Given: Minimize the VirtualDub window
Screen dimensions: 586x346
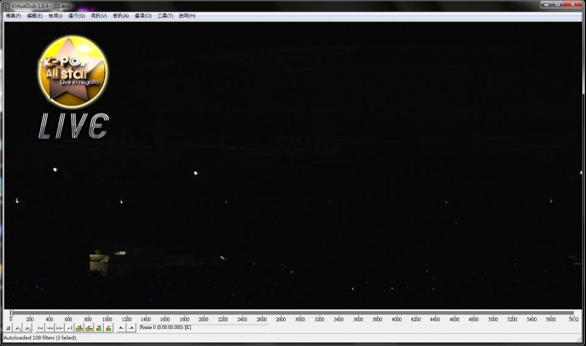Looking at the screenshot, I should (x=546, y=4).
